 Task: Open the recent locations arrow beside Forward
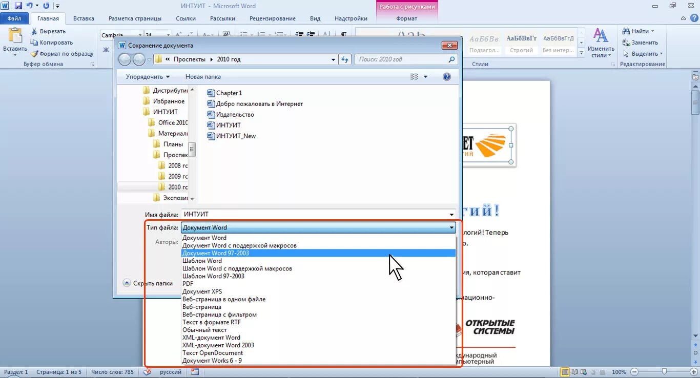[x=149, y=59]
